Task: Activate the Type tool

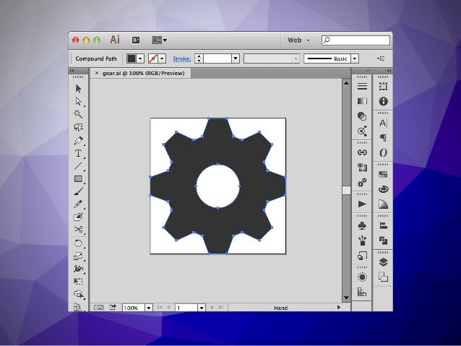Action: 78,154
